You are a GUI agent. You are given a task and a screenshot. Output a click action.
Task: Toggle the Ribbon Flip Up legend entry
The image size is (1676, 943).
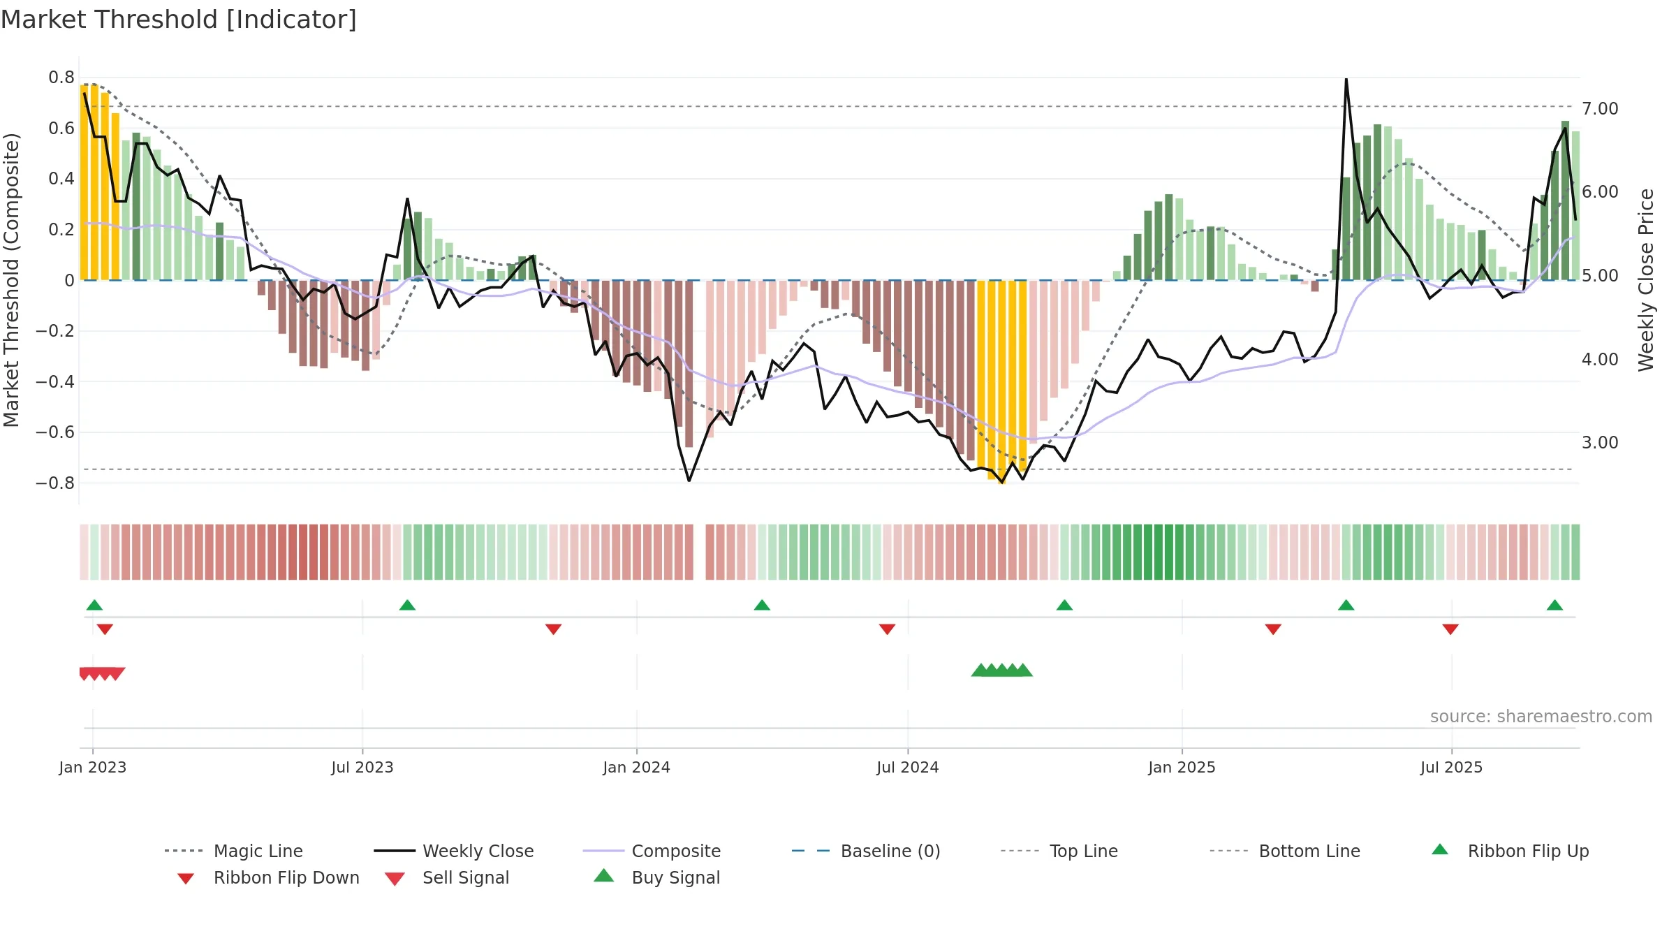coord(1510,851)
